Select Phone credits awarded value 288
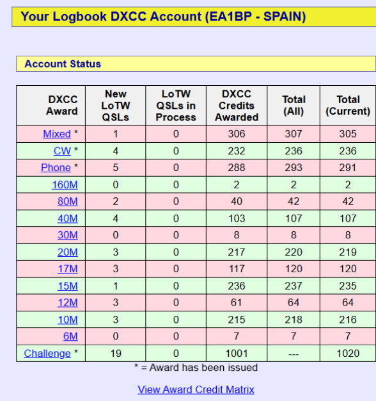Screen dimensions: 376x401 point(237,167)
